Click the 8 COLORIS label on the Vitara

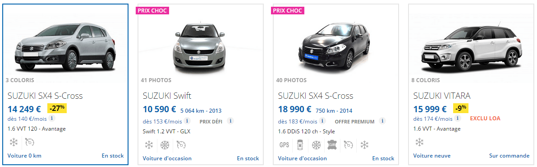[x=426, y=80]
